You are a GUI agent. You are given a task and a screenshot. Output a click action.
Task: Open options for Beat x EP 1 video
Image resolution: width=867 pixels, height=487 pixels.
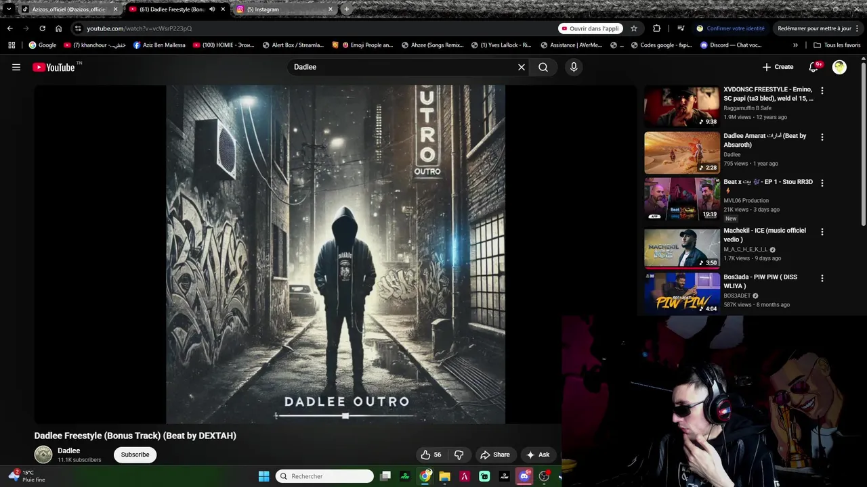click(822, 183)
